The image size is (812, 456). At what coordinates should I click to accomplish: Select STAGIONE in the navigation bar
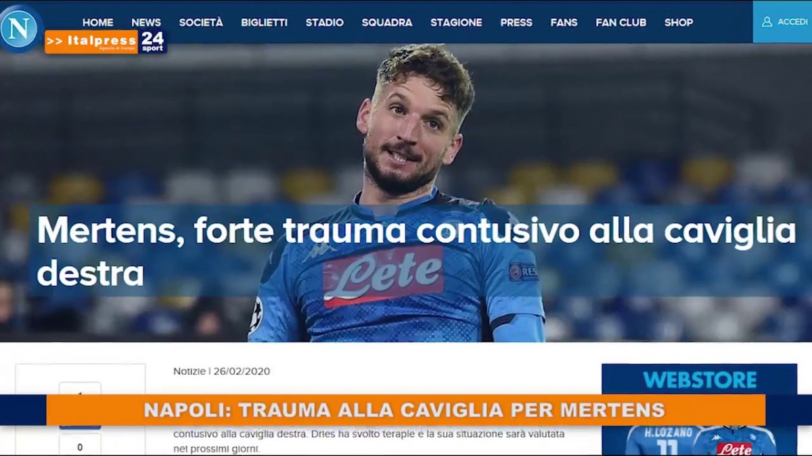coord(456,22)
